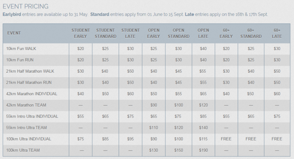
Task: Select the 55km Intro Ultra TEAM label
Action: tap(26, 128)
